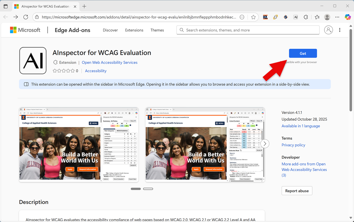
Task: Click the Report abuse button
Action: [297, 191]
